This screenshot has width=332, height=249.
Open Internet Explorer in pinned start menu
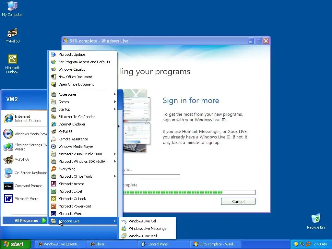[x=24, y=118]
